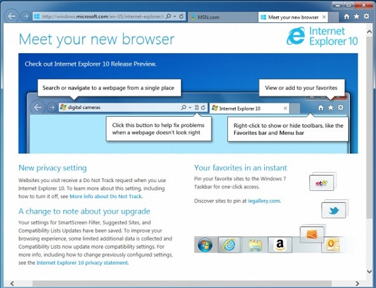Click illustrated Windows Start orb
Screen dimensions: 376x288
(x=205, y=245)
